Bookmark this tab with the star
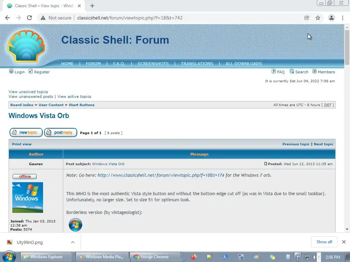This screenshot has width=350, height=262. pyautogui.click(x=318, y=18)
